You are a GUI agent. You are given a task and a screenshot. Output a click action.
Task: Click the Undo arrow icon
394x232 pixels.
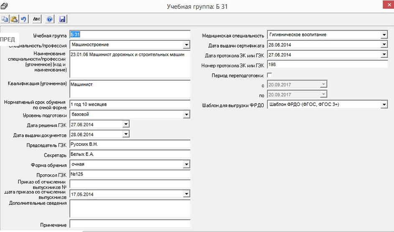(24, 19)
